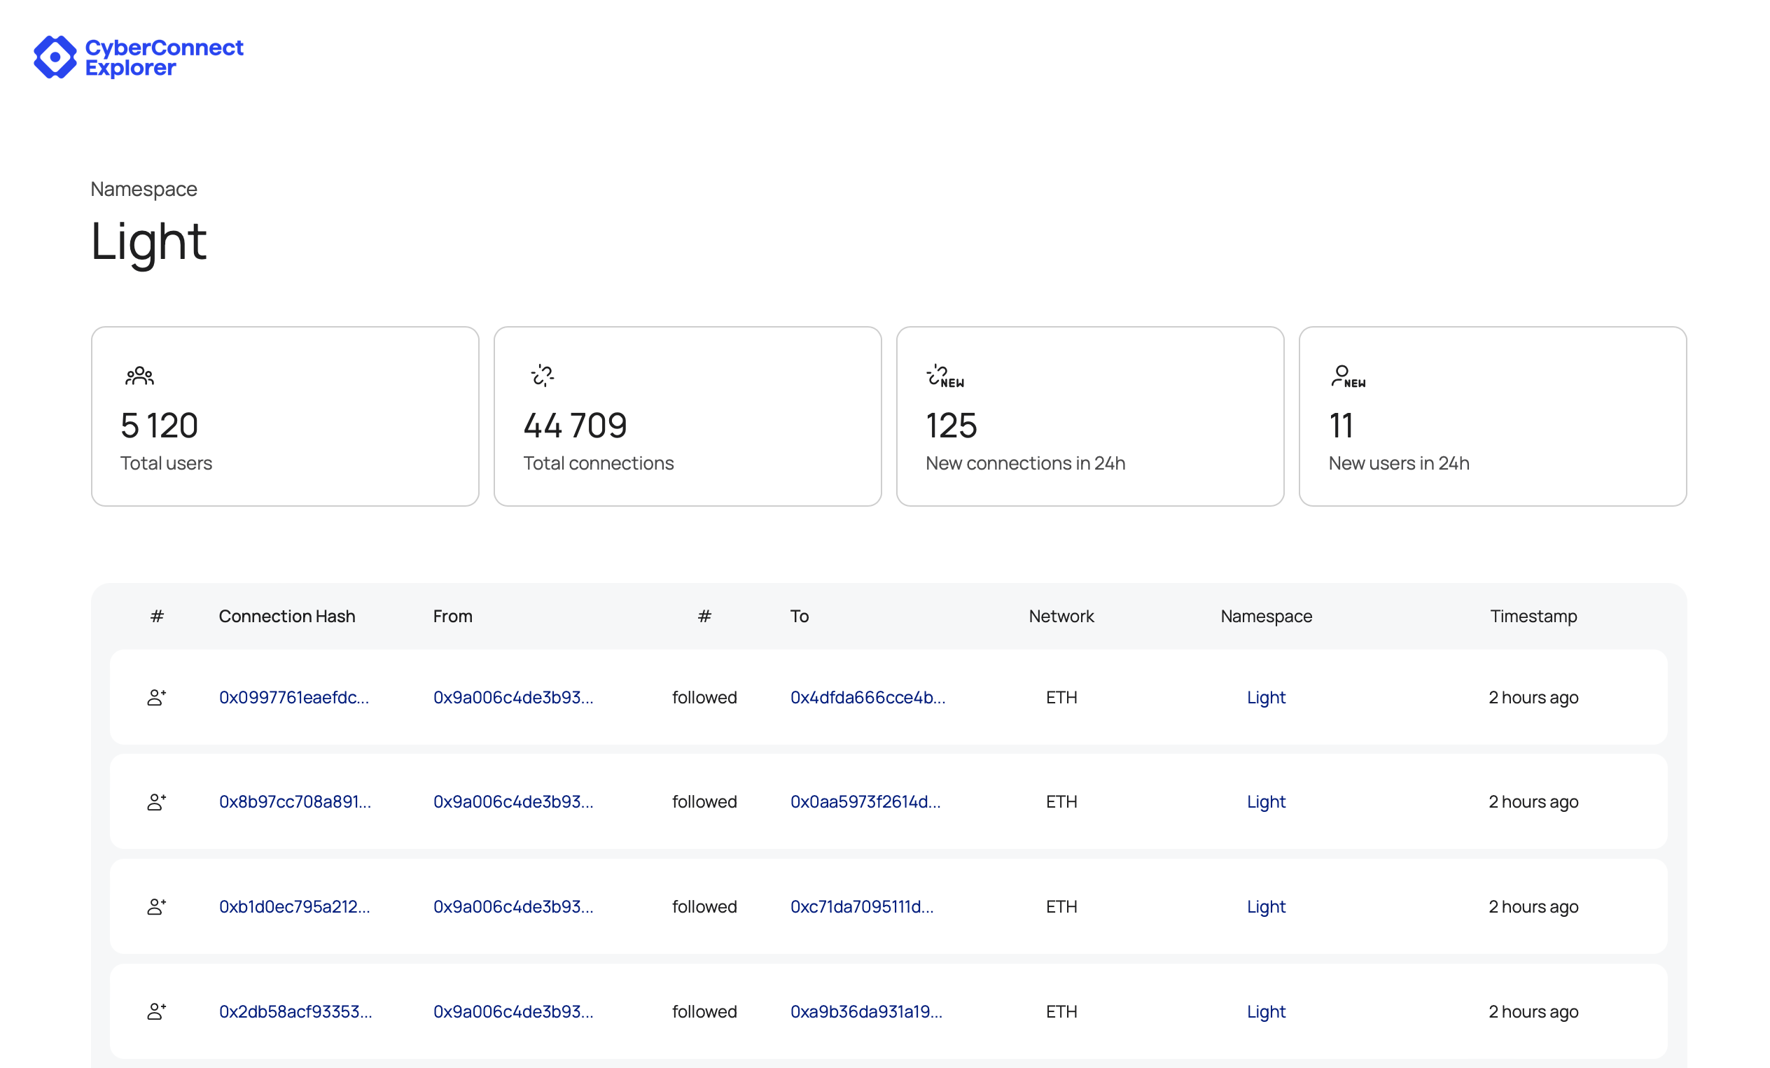
Task: Click the Namespace column header
Action: [x=1266, y=617]
